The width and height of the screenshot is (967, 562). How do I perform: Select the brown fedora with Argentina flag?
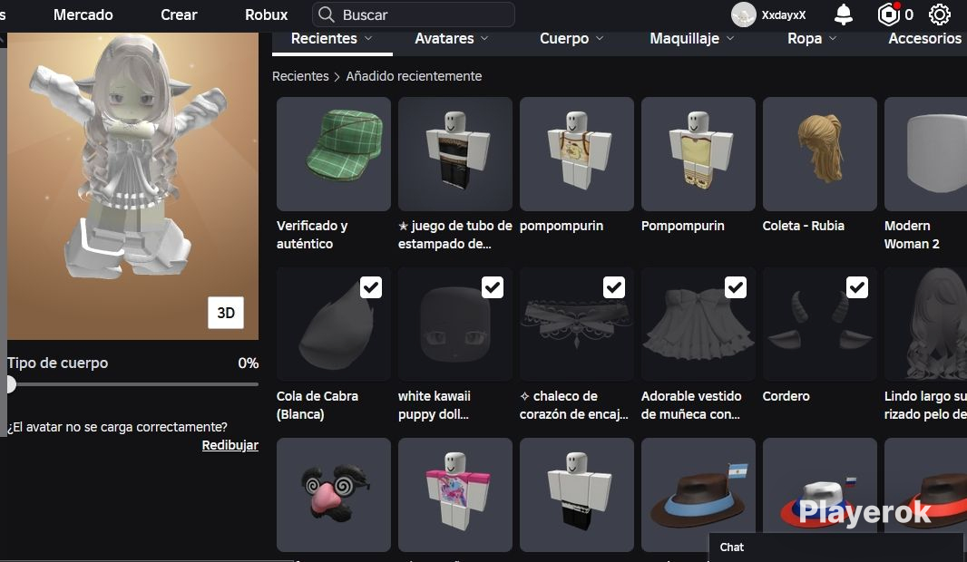[x=698, y=495]
